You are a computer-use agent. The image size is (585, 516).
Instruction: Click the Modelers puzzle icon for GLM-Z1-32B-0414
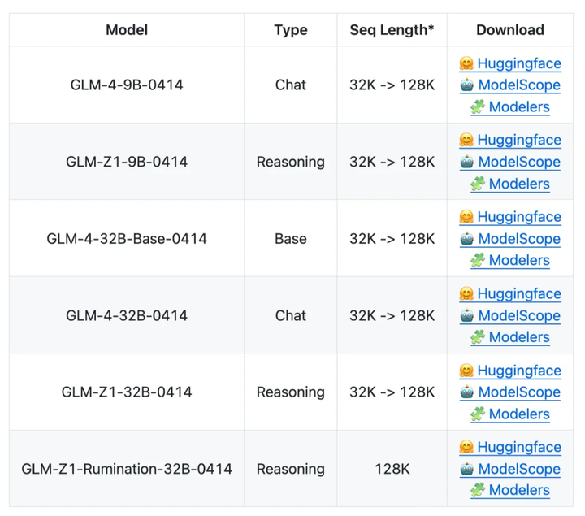[478, 414]
